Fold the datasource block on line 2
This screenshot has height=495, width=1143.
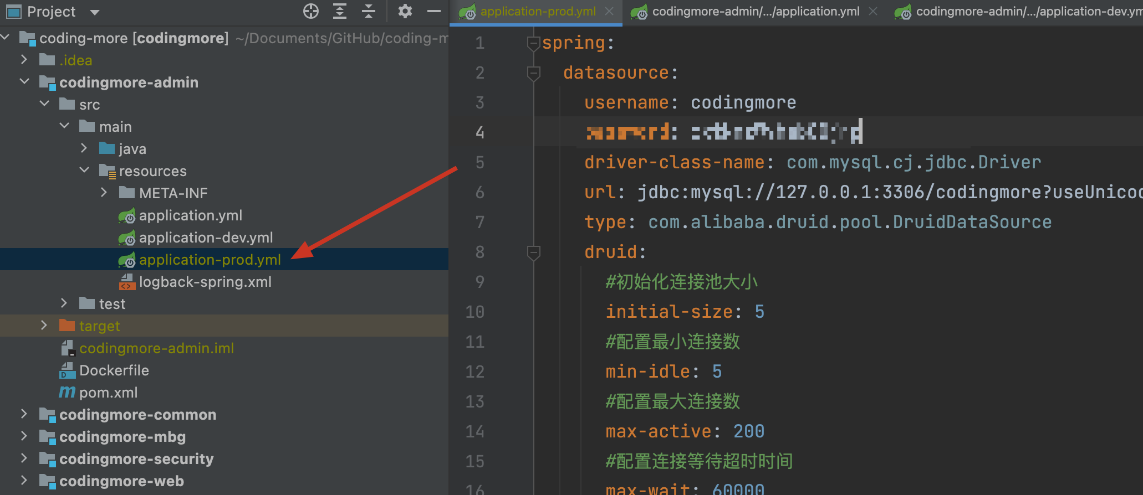coord(533,73)
